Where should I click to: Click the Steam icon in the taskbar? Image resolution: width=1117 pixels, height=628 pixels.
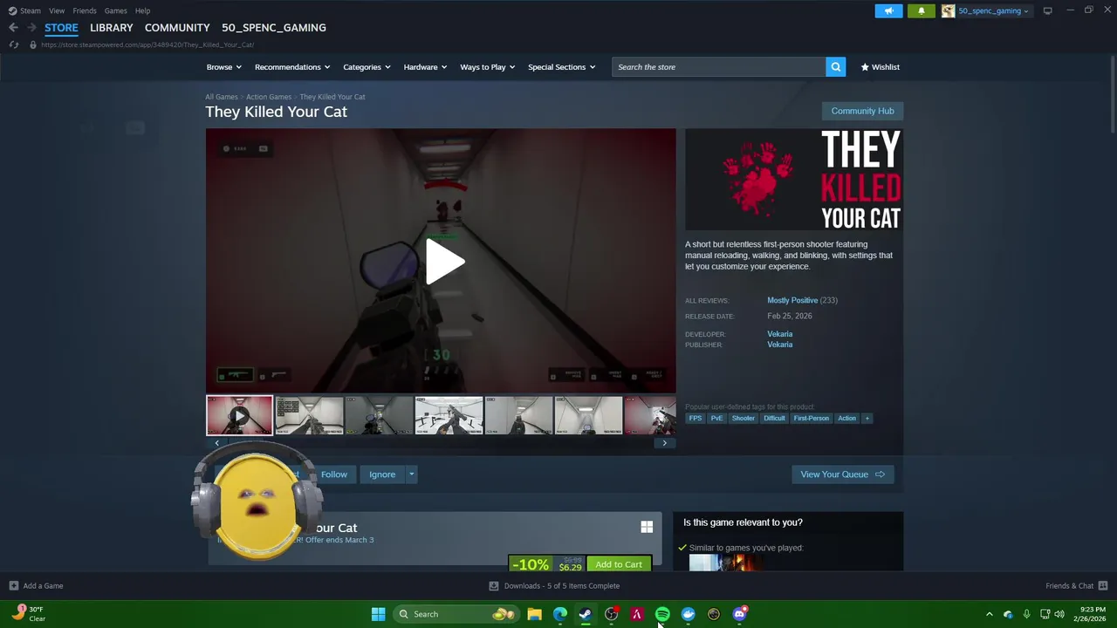click(586, 614)
